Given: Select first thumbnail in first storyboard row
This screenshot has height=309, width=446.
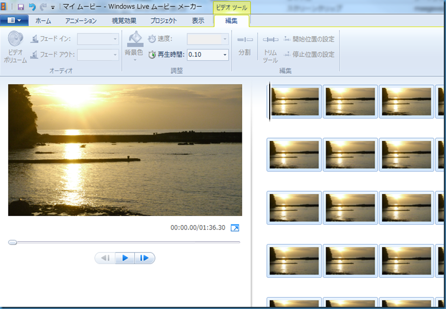Looking at the screenshot, I should (x=294, y=102).
